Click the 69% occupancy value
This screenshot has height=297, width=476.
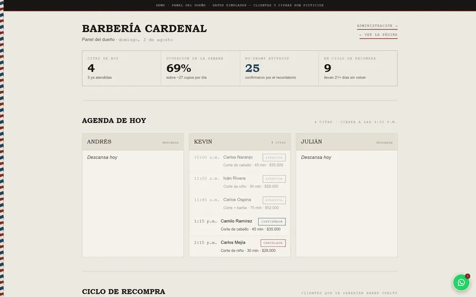(179, 68)
